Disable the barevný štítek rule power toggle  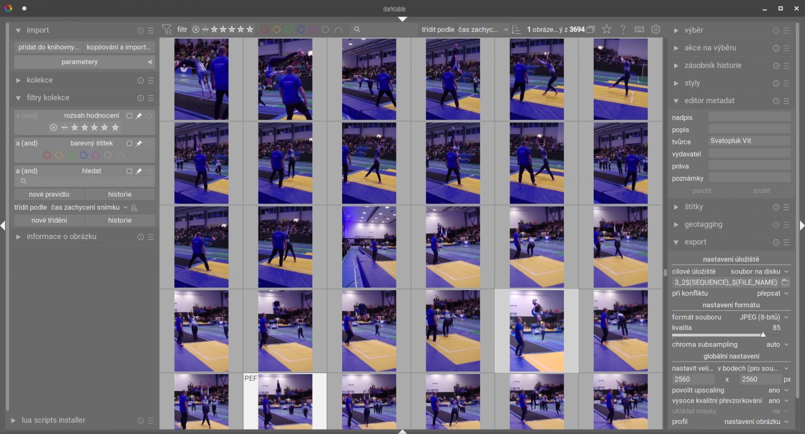(x=148, y=143)
